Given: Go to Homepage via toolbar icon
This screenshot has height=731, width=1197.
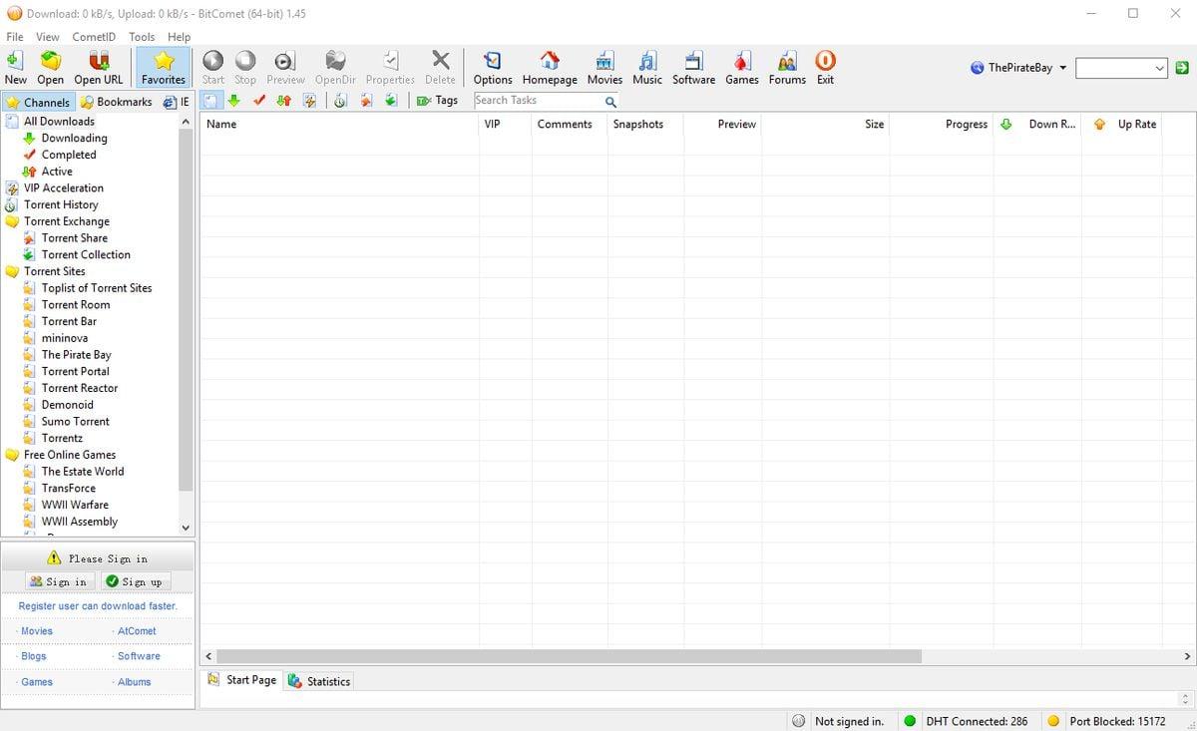Looking at the screenshot, I should pyautogui.click(x=550, y=68).
